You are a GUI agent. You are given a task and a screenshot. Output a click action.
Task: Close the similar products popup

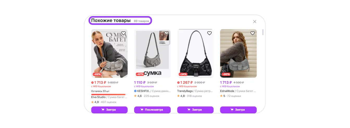click(x=255, y=22)
